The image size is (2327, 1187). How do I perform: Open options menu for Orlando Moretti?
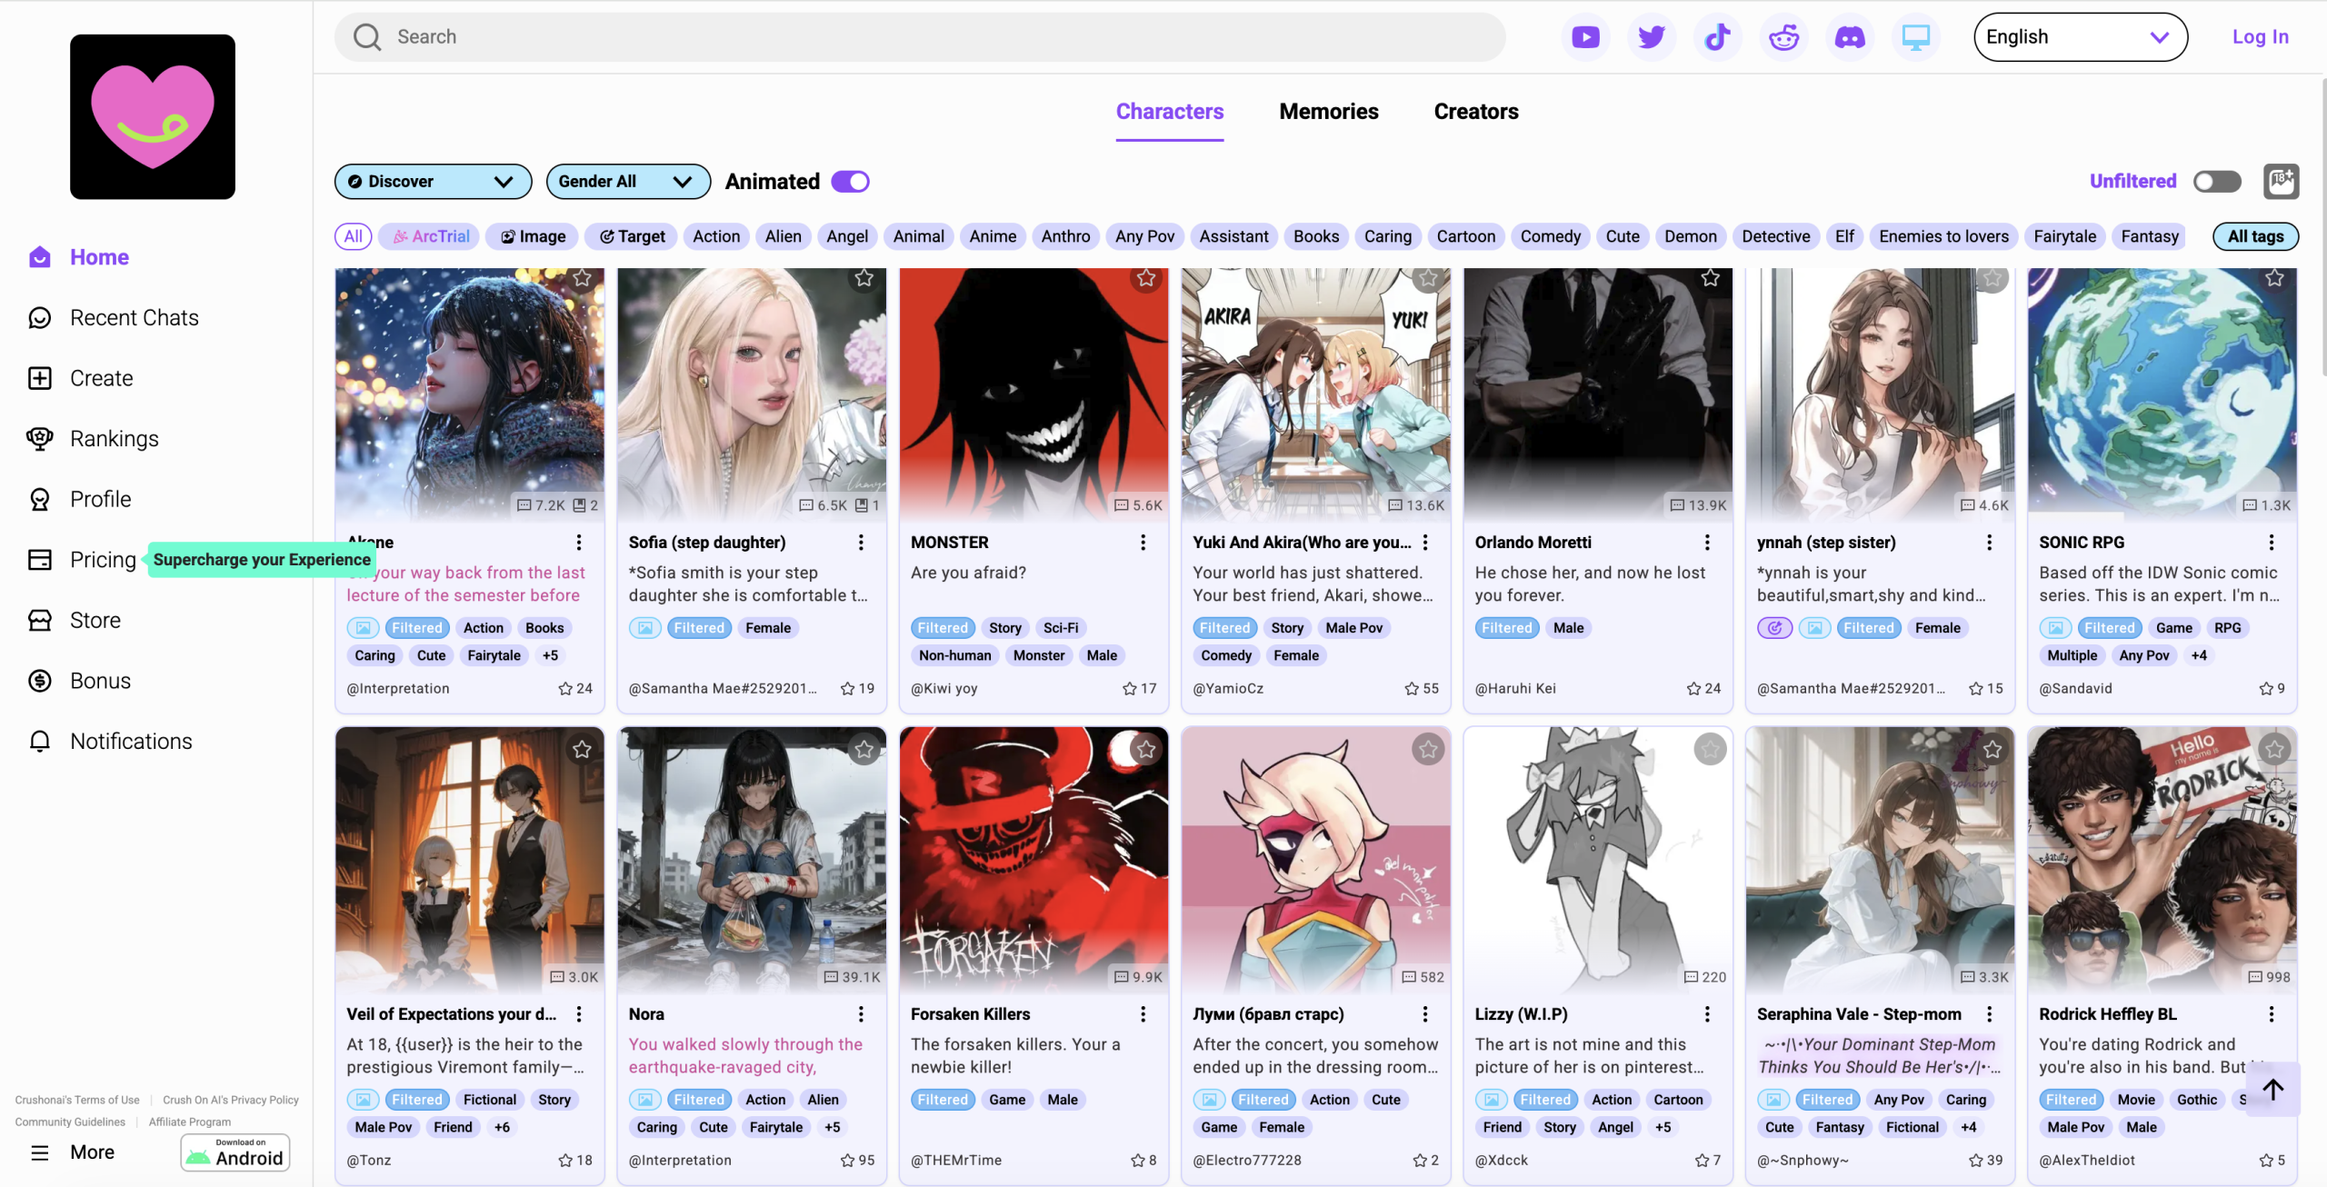tap(1707, 543)
